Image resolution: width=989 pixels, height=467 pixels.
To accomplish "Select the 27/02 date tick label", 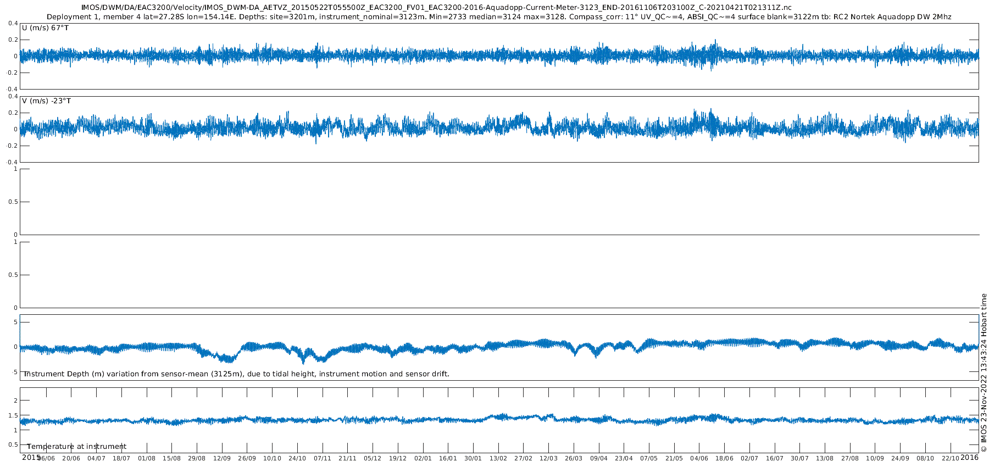I will point(523,458).
